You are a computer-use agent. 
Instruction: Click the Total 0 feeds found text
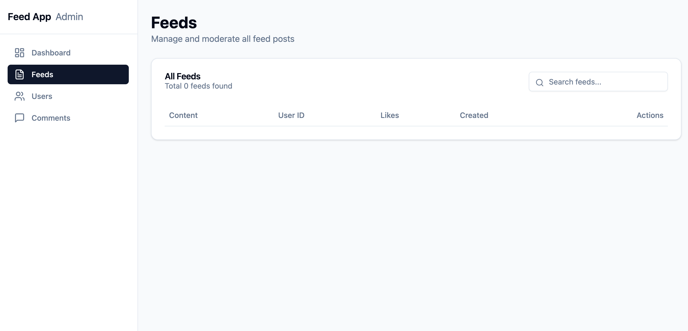point(198,86)
